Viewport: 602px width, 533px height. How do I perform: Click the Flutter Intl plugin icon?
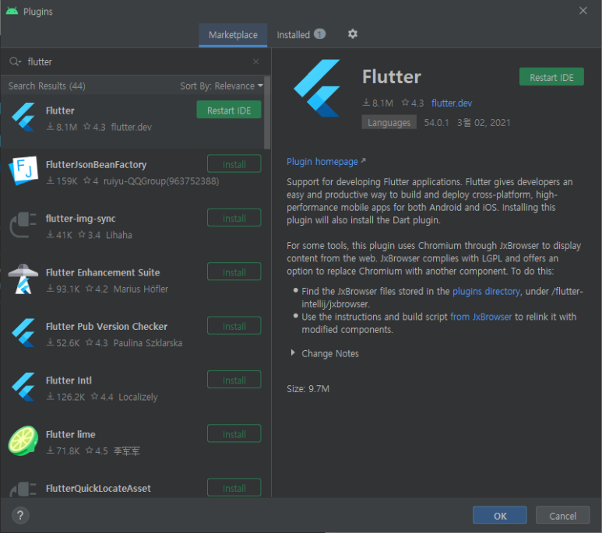click(23, 387)
